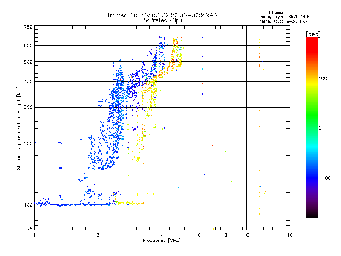Click the 6 tick on the frequency axis
The width and height of the screenshot is (341, 256).
(199, 236)
